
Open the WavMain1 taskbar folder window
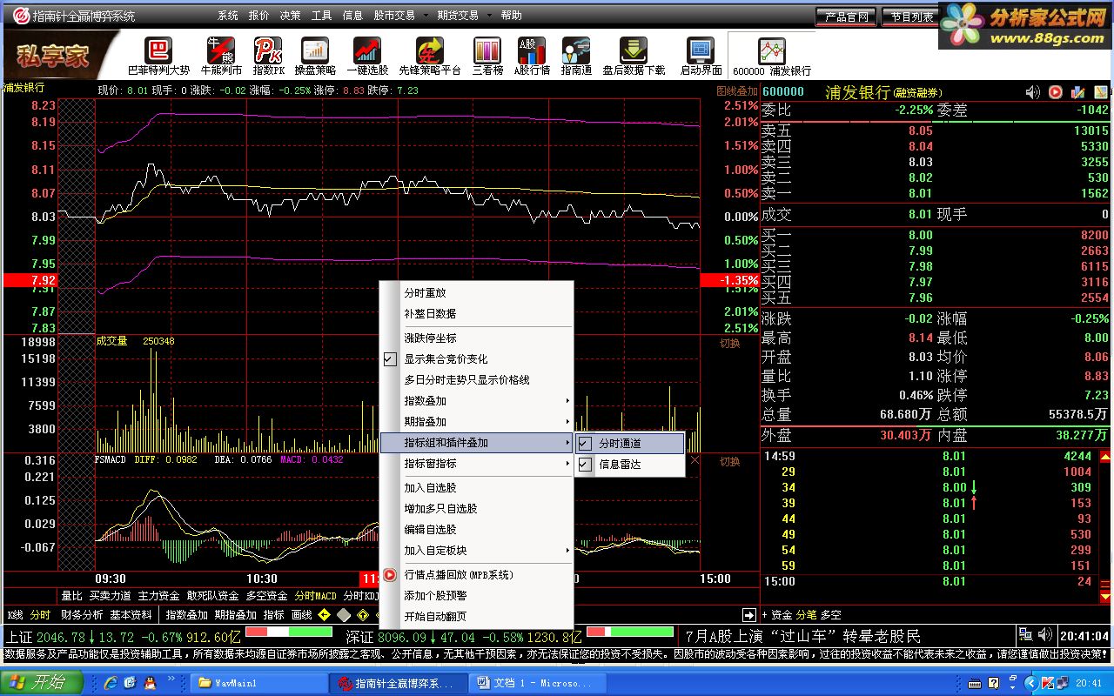(258, 683)
